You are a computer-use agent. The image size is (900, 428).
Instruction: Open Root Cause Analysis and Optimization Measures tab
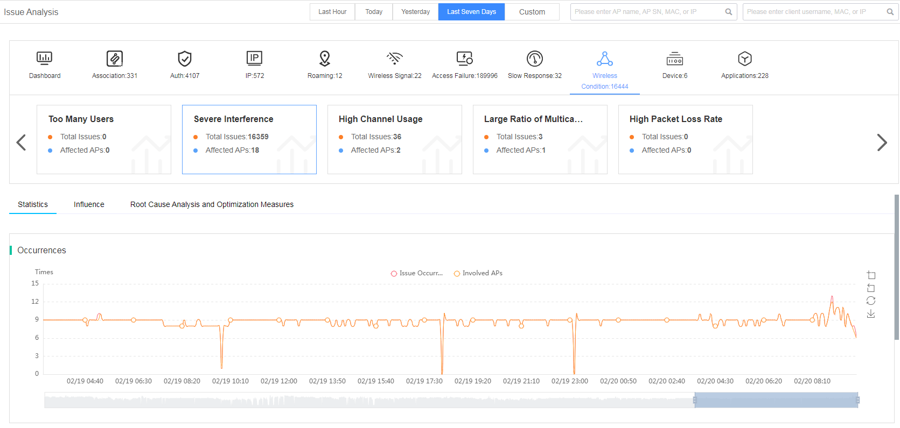(212, 204)
